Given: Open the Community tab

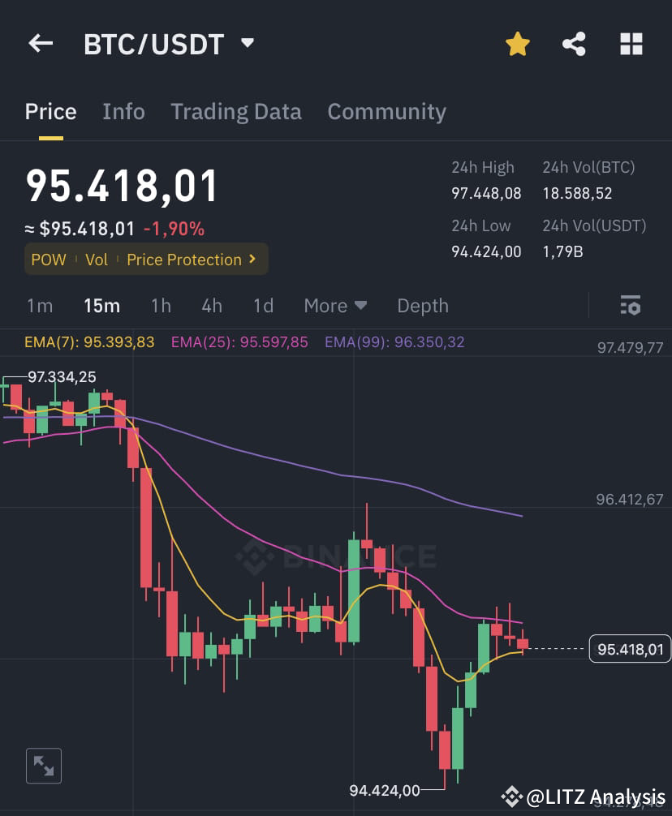Looking at the screenshot, I should click(x=386, y=111).
